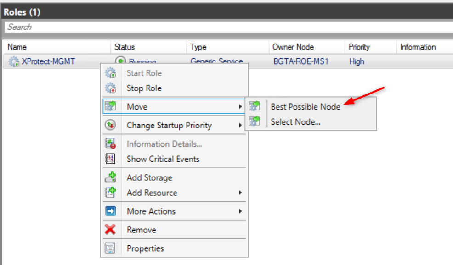Click the Add Storage icon
The image size is (453, 265).
tap(110, 177)
